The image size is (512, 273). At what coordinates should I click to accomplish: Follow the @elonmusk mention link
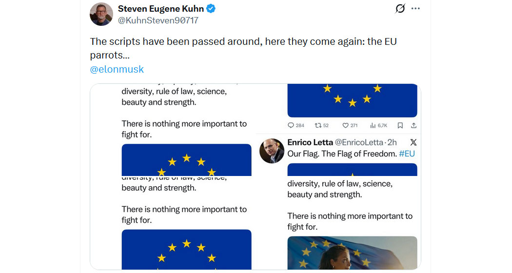click(x=117, y=69)
